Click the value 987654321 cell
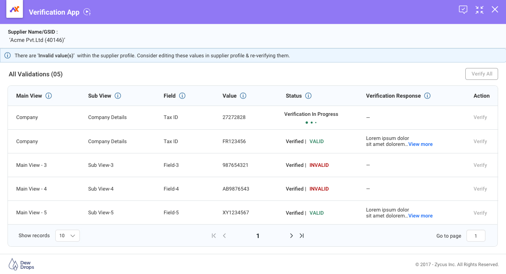Viewport: 506px width, 274px height. [235, 165]
